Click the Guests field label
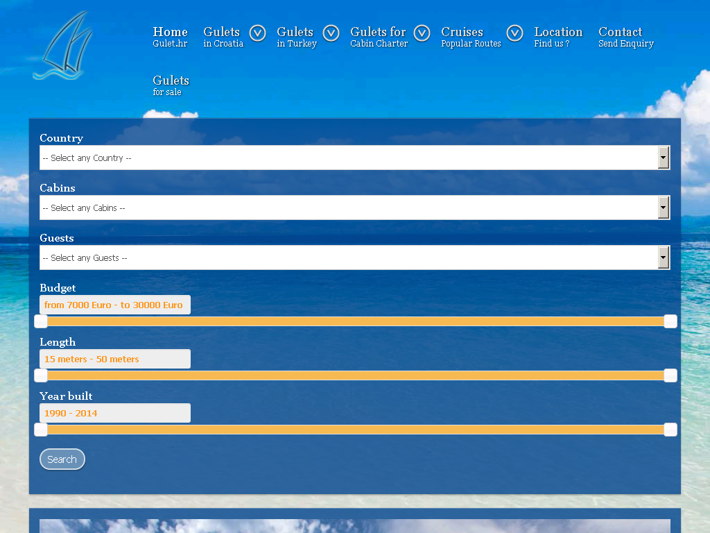This screenshot has width=710, height=533. click(x=57, y=238)
